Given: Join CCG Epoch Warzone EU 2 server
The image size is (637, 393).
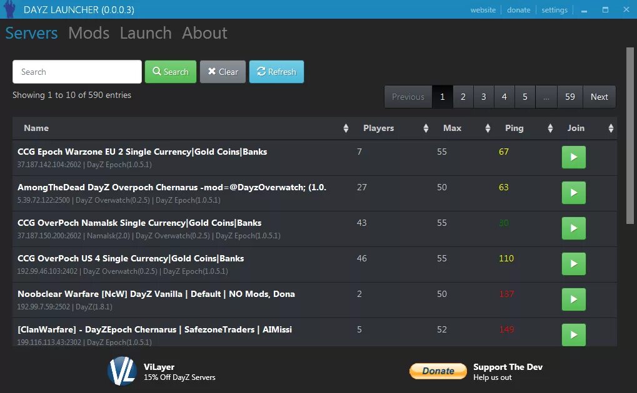Looking at the screenshot, I should [x=574, y=157].
